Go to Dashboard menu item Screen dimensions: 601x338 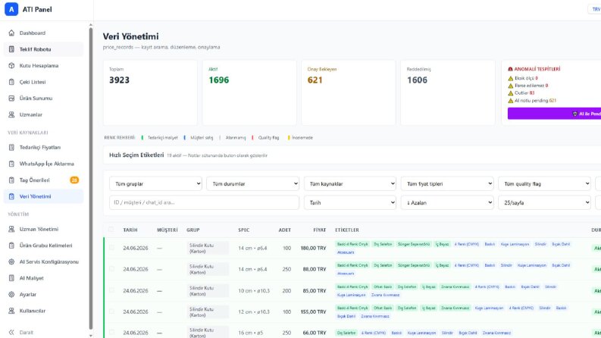(43, 33)
